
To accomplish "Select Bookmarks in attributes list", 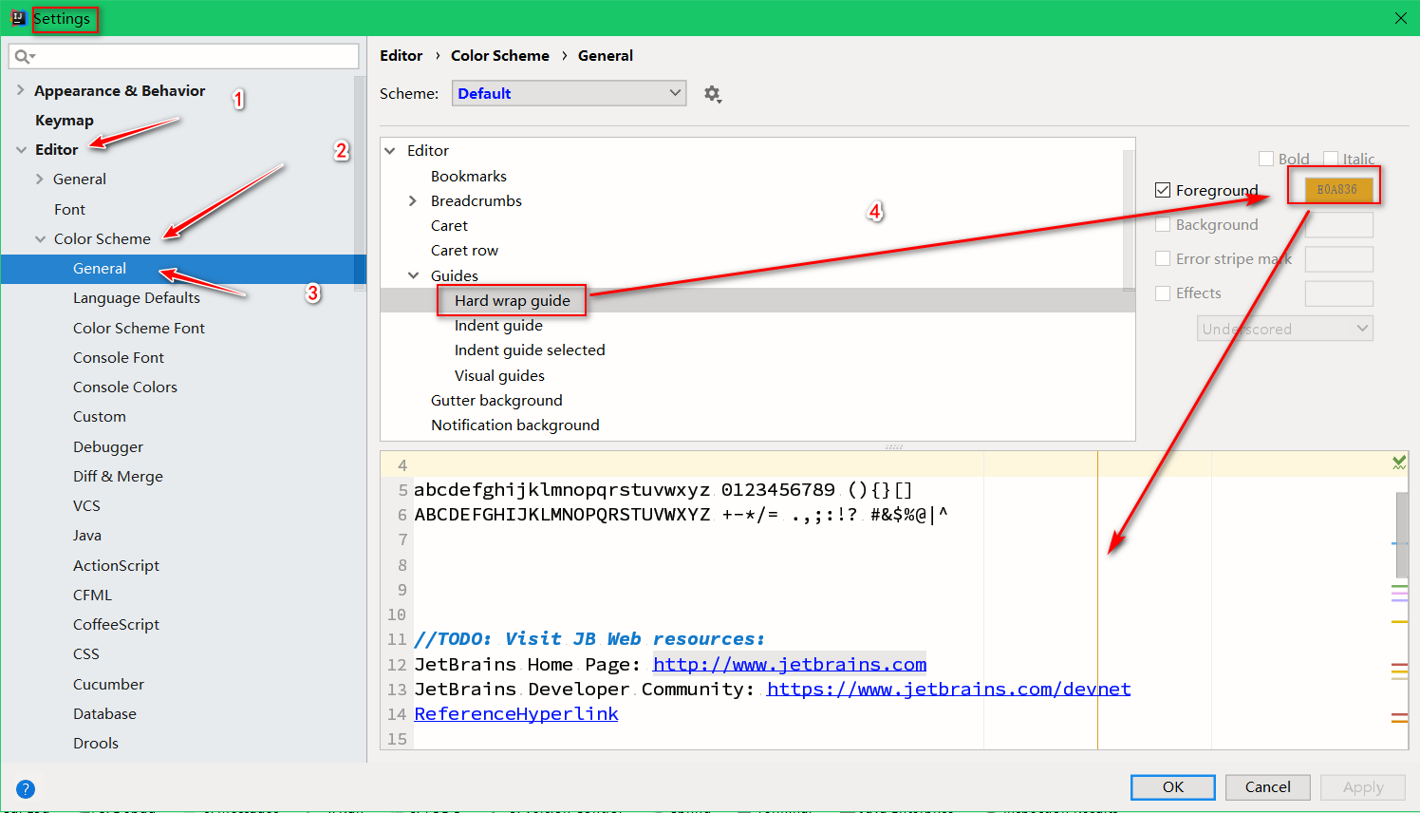I will click(x=469, y=176).
